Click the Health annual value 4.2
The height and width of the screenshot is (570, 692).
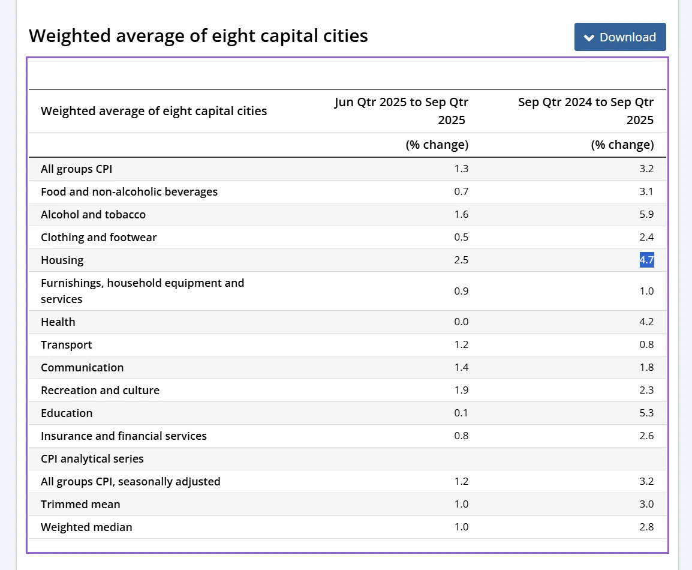click(x=646, y=322)
